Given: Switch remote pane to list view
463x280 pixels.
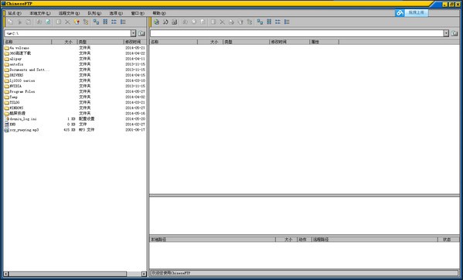Looking at the screenshot, I should pyautogui.click(x=277, y=22).
